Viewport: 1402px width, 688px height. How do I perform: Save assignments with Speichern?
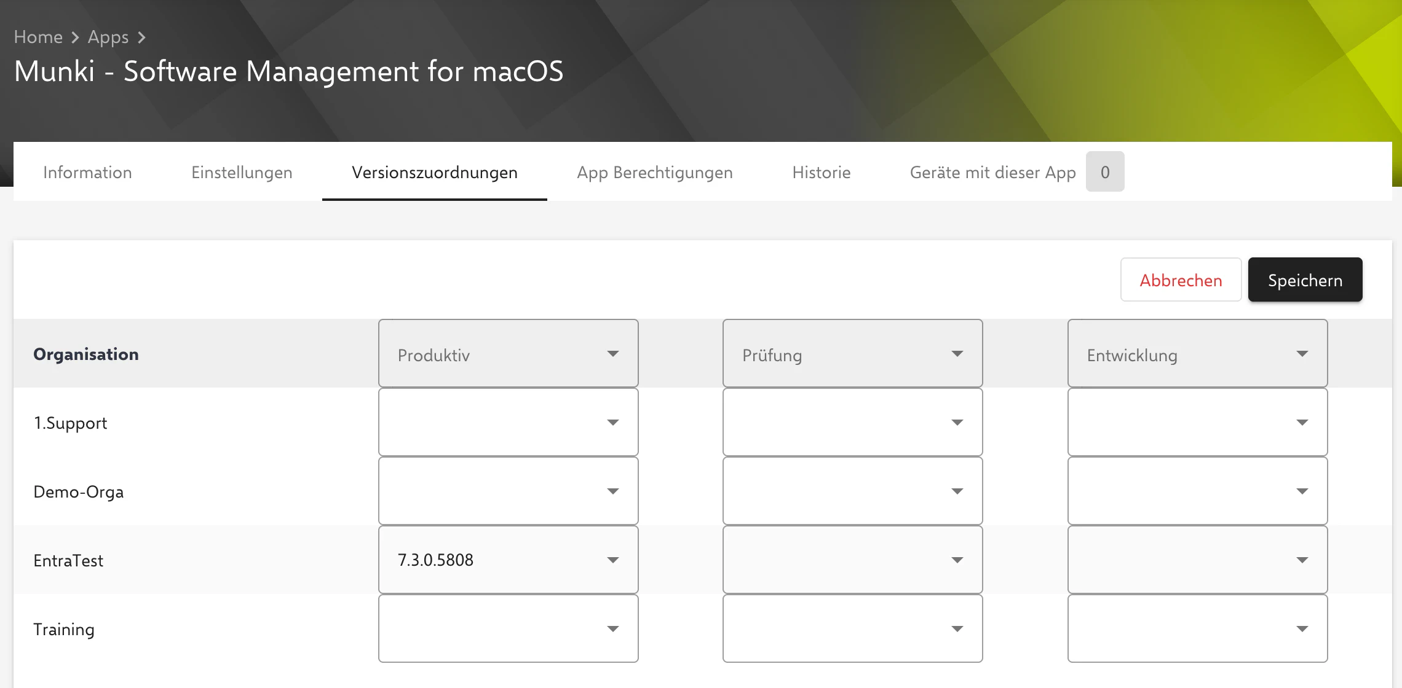(x=1305, y=280)
